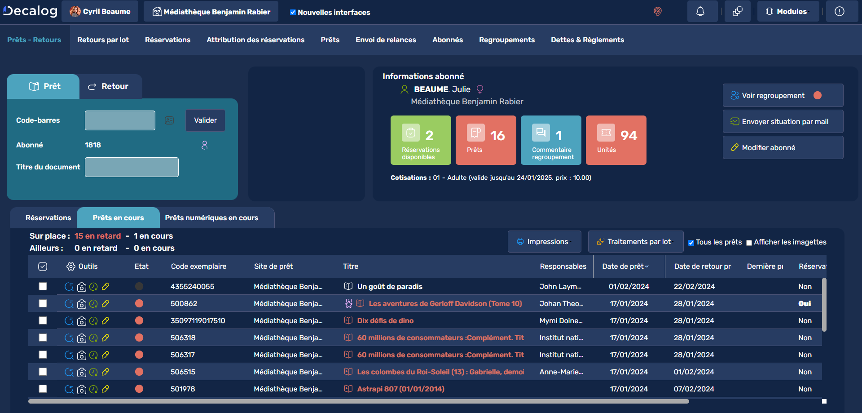Open the history icon for exemplaire 4355240055
The height and width of the screenshot is (413, 862).
[x=69, y=286]
